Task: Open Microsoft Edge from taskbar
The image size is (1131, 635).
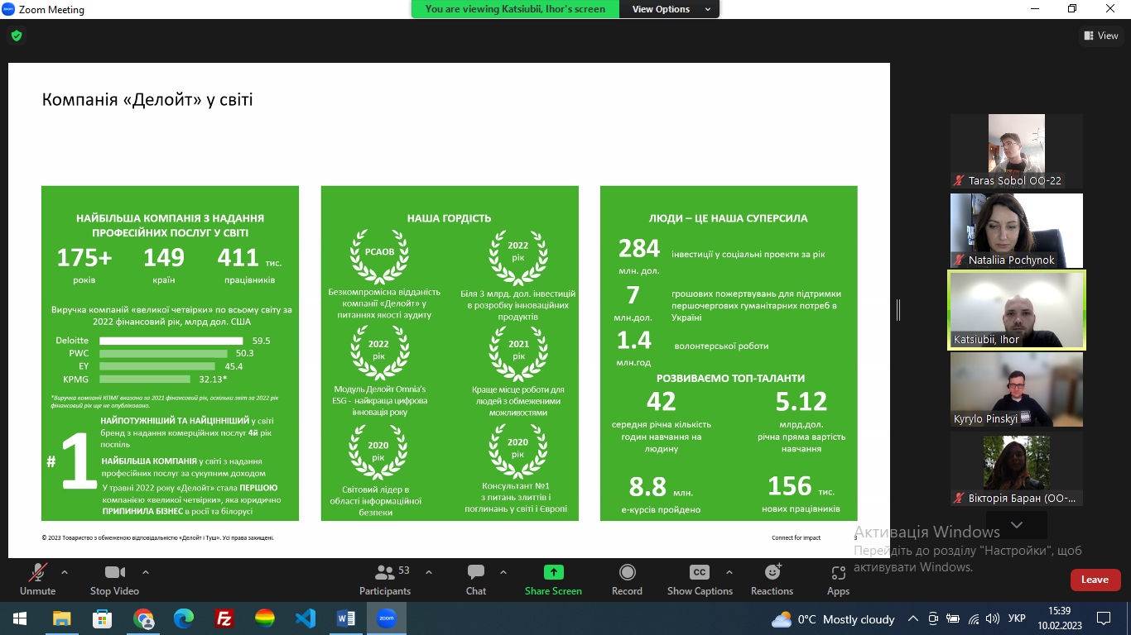Action: (x=184, y=618)
